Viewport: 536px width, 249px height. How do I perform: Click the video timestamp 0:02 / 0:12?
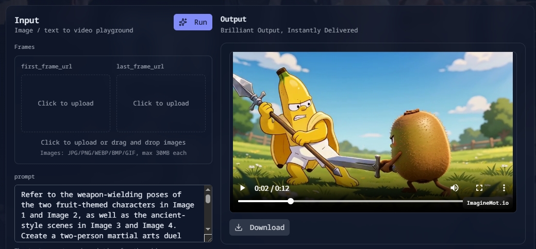[x=272, y=188]
